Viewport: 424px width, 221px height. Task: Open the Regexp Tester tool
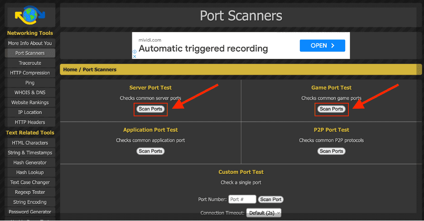coord(30,192)
